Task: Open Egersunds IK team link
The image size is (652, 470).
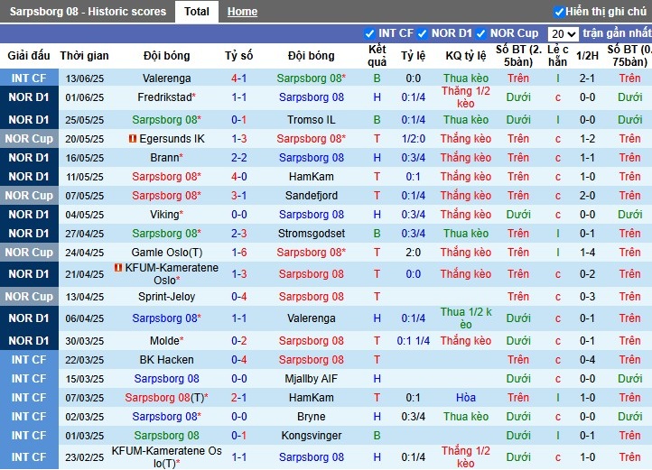Action: tap(172, 139)
